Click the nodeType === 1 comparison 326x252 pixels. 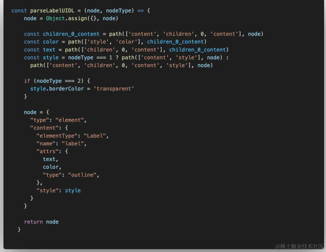[x=90, y=57]
